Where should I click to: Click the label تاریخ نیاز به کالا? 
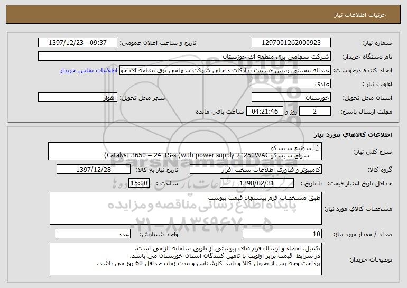click(157, 170)
